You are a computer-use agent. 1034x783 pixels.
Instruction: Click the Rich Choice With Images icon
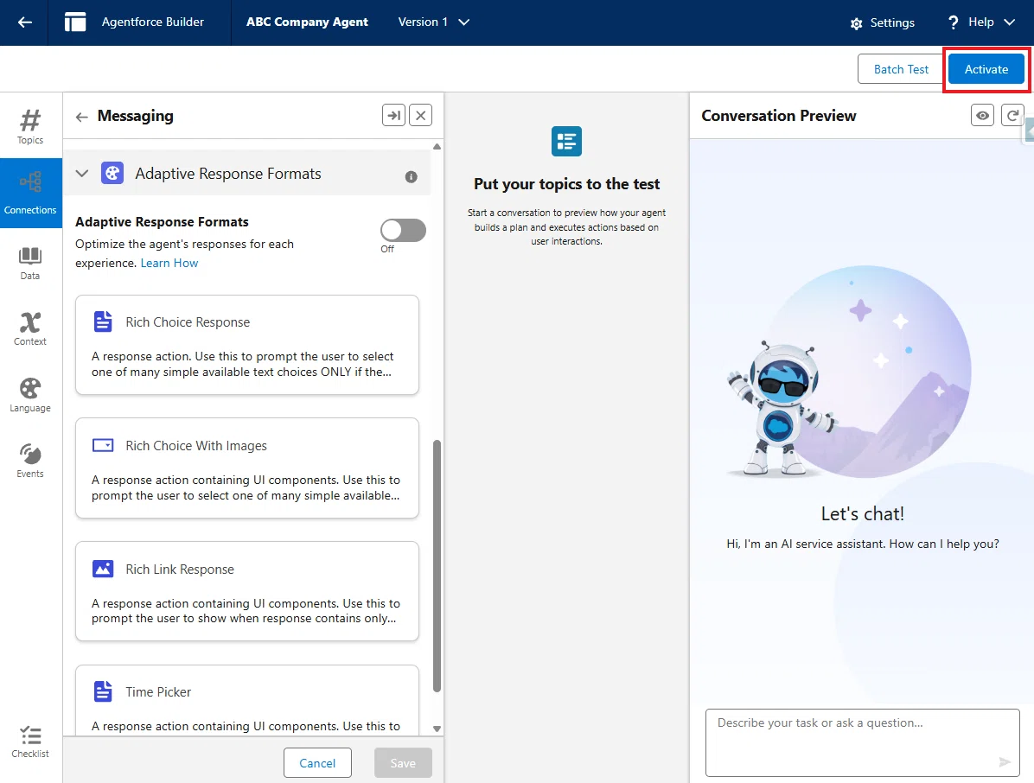coord(103,445)
